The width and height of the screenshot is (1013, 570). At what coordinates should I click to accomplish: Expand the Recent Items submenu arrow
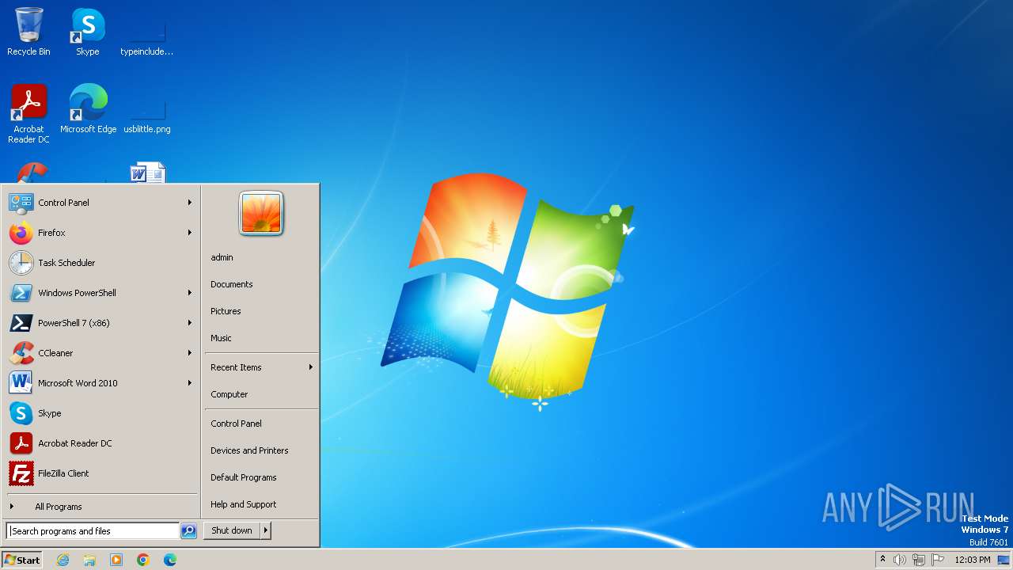click(x=311, y=367)
